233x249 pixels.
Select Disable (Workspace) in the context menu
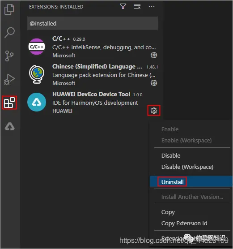click(x=187, y=167)
